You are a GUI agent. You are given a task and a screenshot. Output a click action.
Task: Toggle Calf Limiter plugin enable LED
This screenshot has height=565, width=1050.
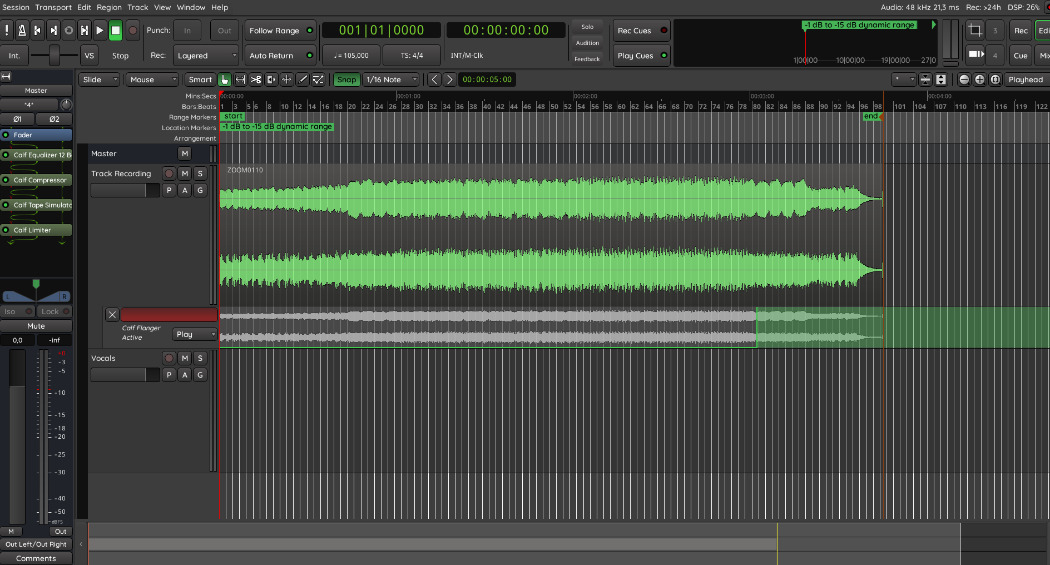click(x=6, y=230)
